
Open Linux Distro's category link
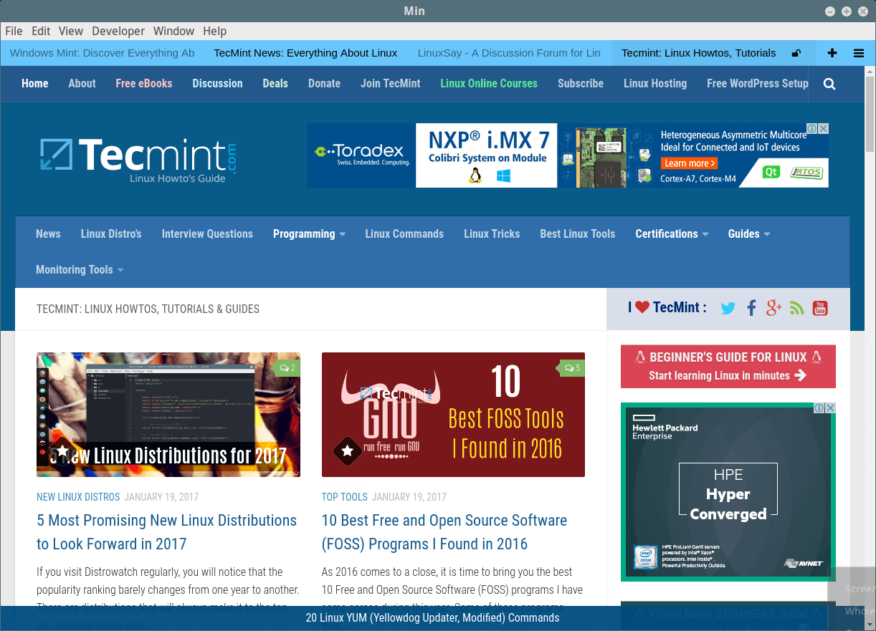111,234
